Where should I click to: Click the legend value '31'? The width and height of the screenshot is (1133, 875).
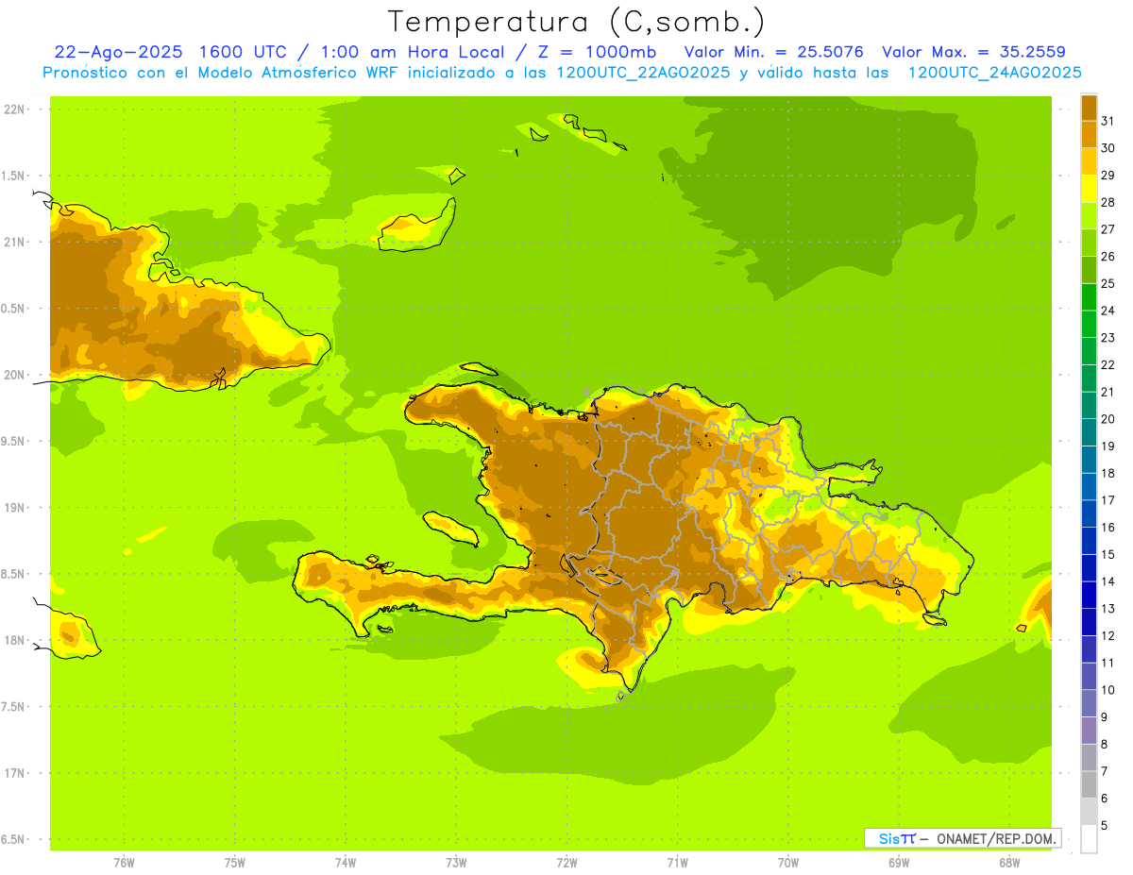pos(1108,122)
